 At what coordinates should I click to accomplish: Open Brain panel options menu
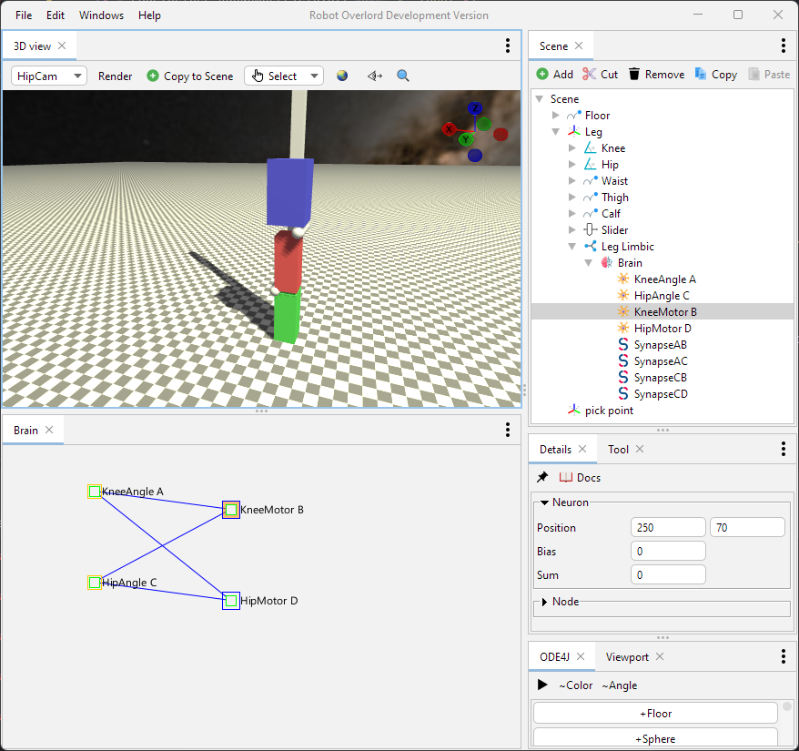click(508, 430)
